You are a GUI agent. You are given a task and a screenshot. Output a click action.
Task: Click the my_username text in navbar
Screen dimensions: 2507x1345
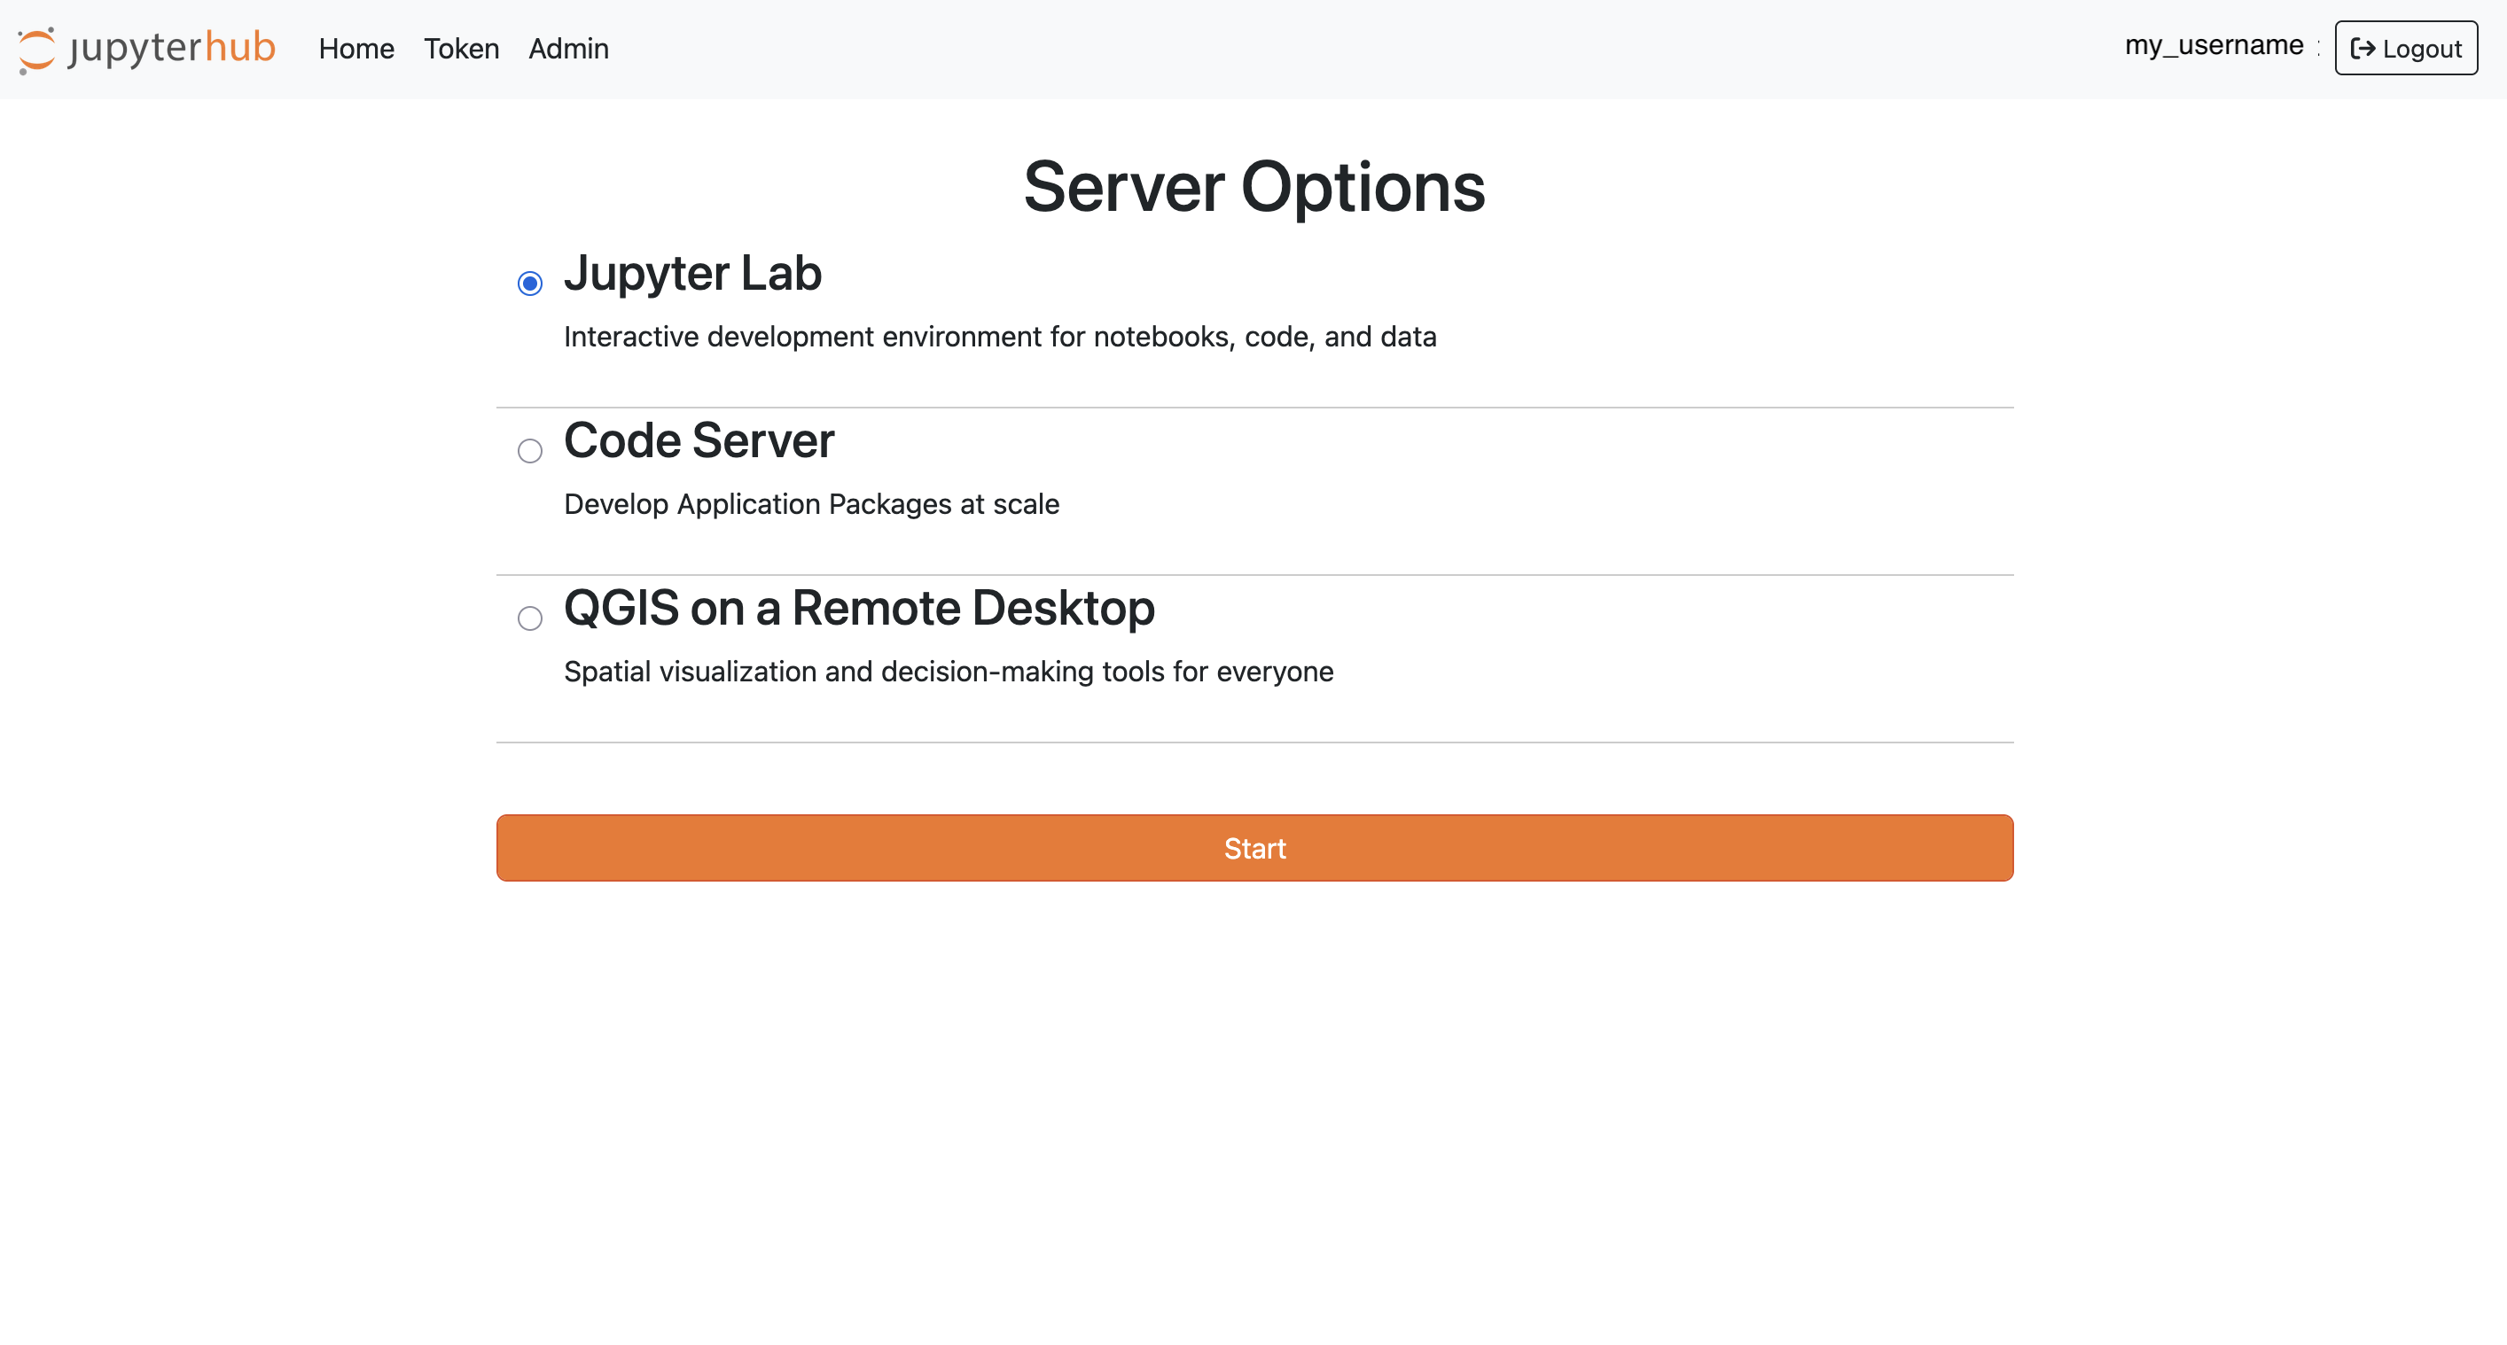(x=2214, y=46)
